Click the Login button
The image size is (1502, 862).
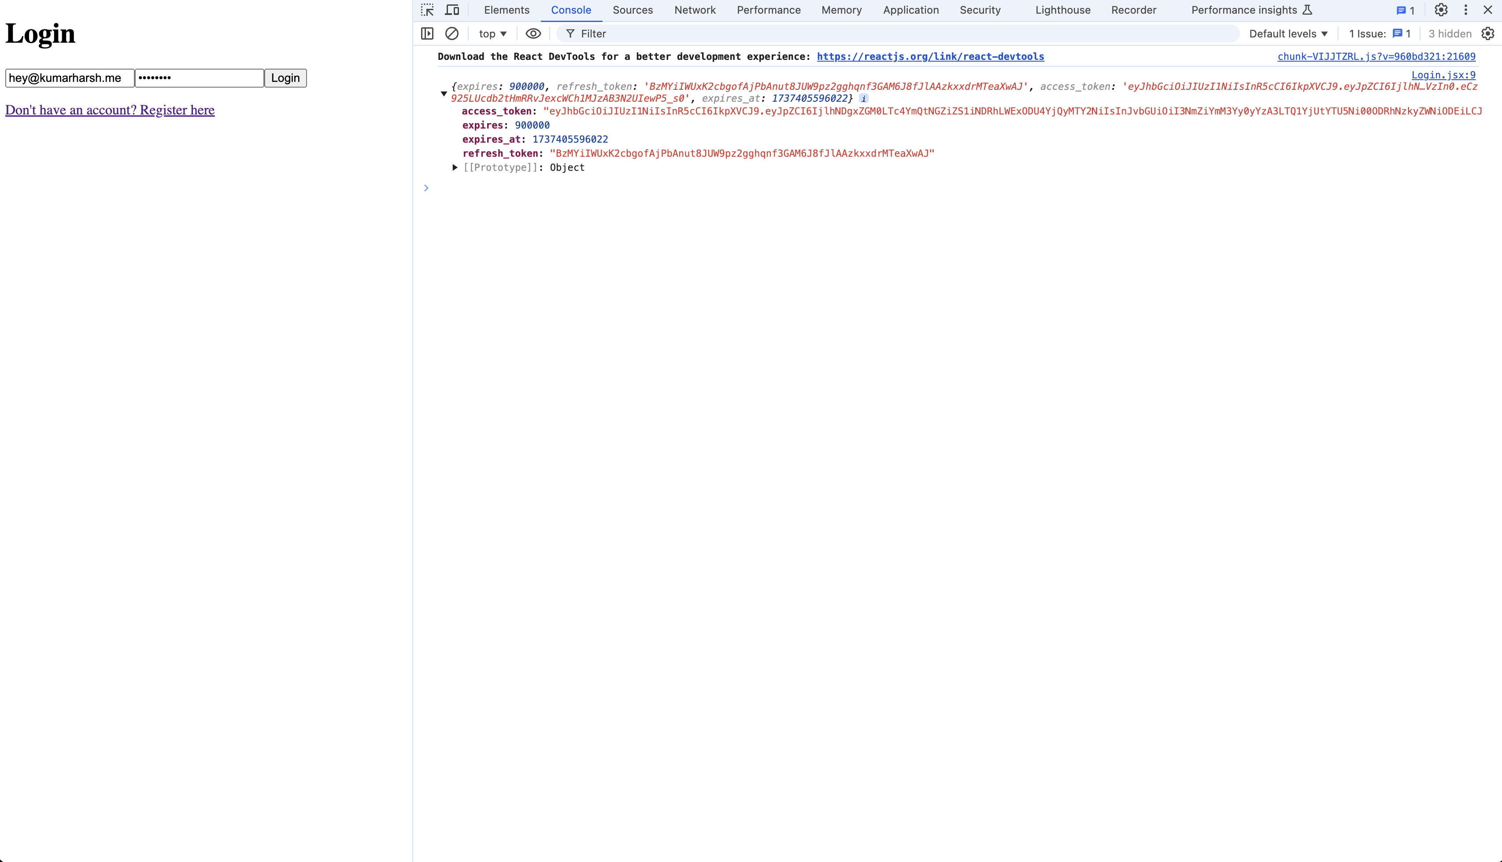point(285,77)
